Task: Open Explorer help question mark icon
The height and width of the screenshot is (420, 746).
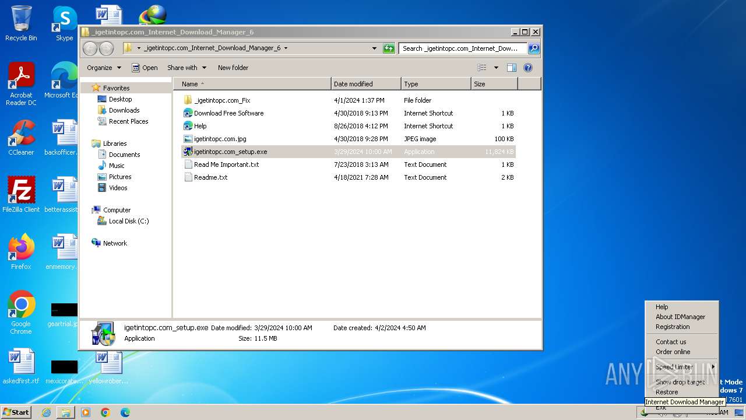Action: pos(528,68)
